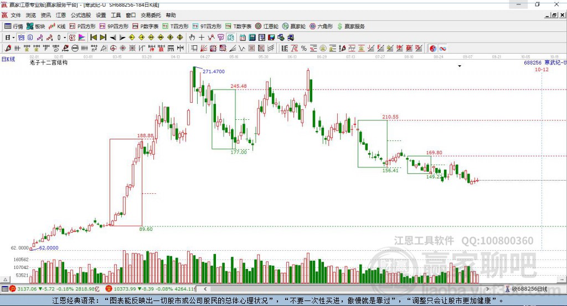Screen dimensions: 567x306
Task: Open the 资讯 menu
Action: [45, 15]
